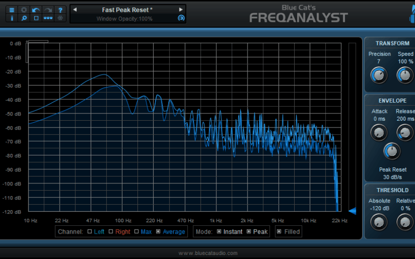This screenshot has height=259, width=415.
Task: Click the Absolute threshold knob
Action: 379,222
